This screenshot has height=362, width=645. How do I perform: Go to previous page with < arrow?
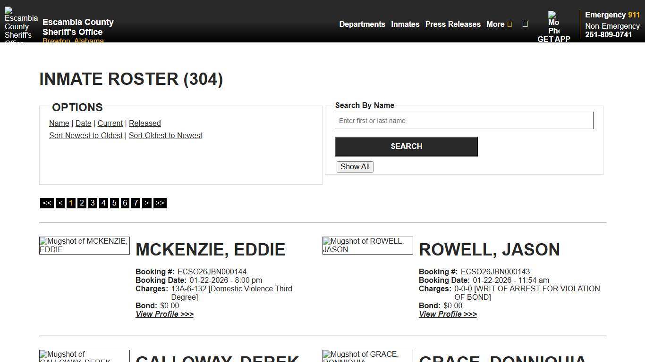60,203
